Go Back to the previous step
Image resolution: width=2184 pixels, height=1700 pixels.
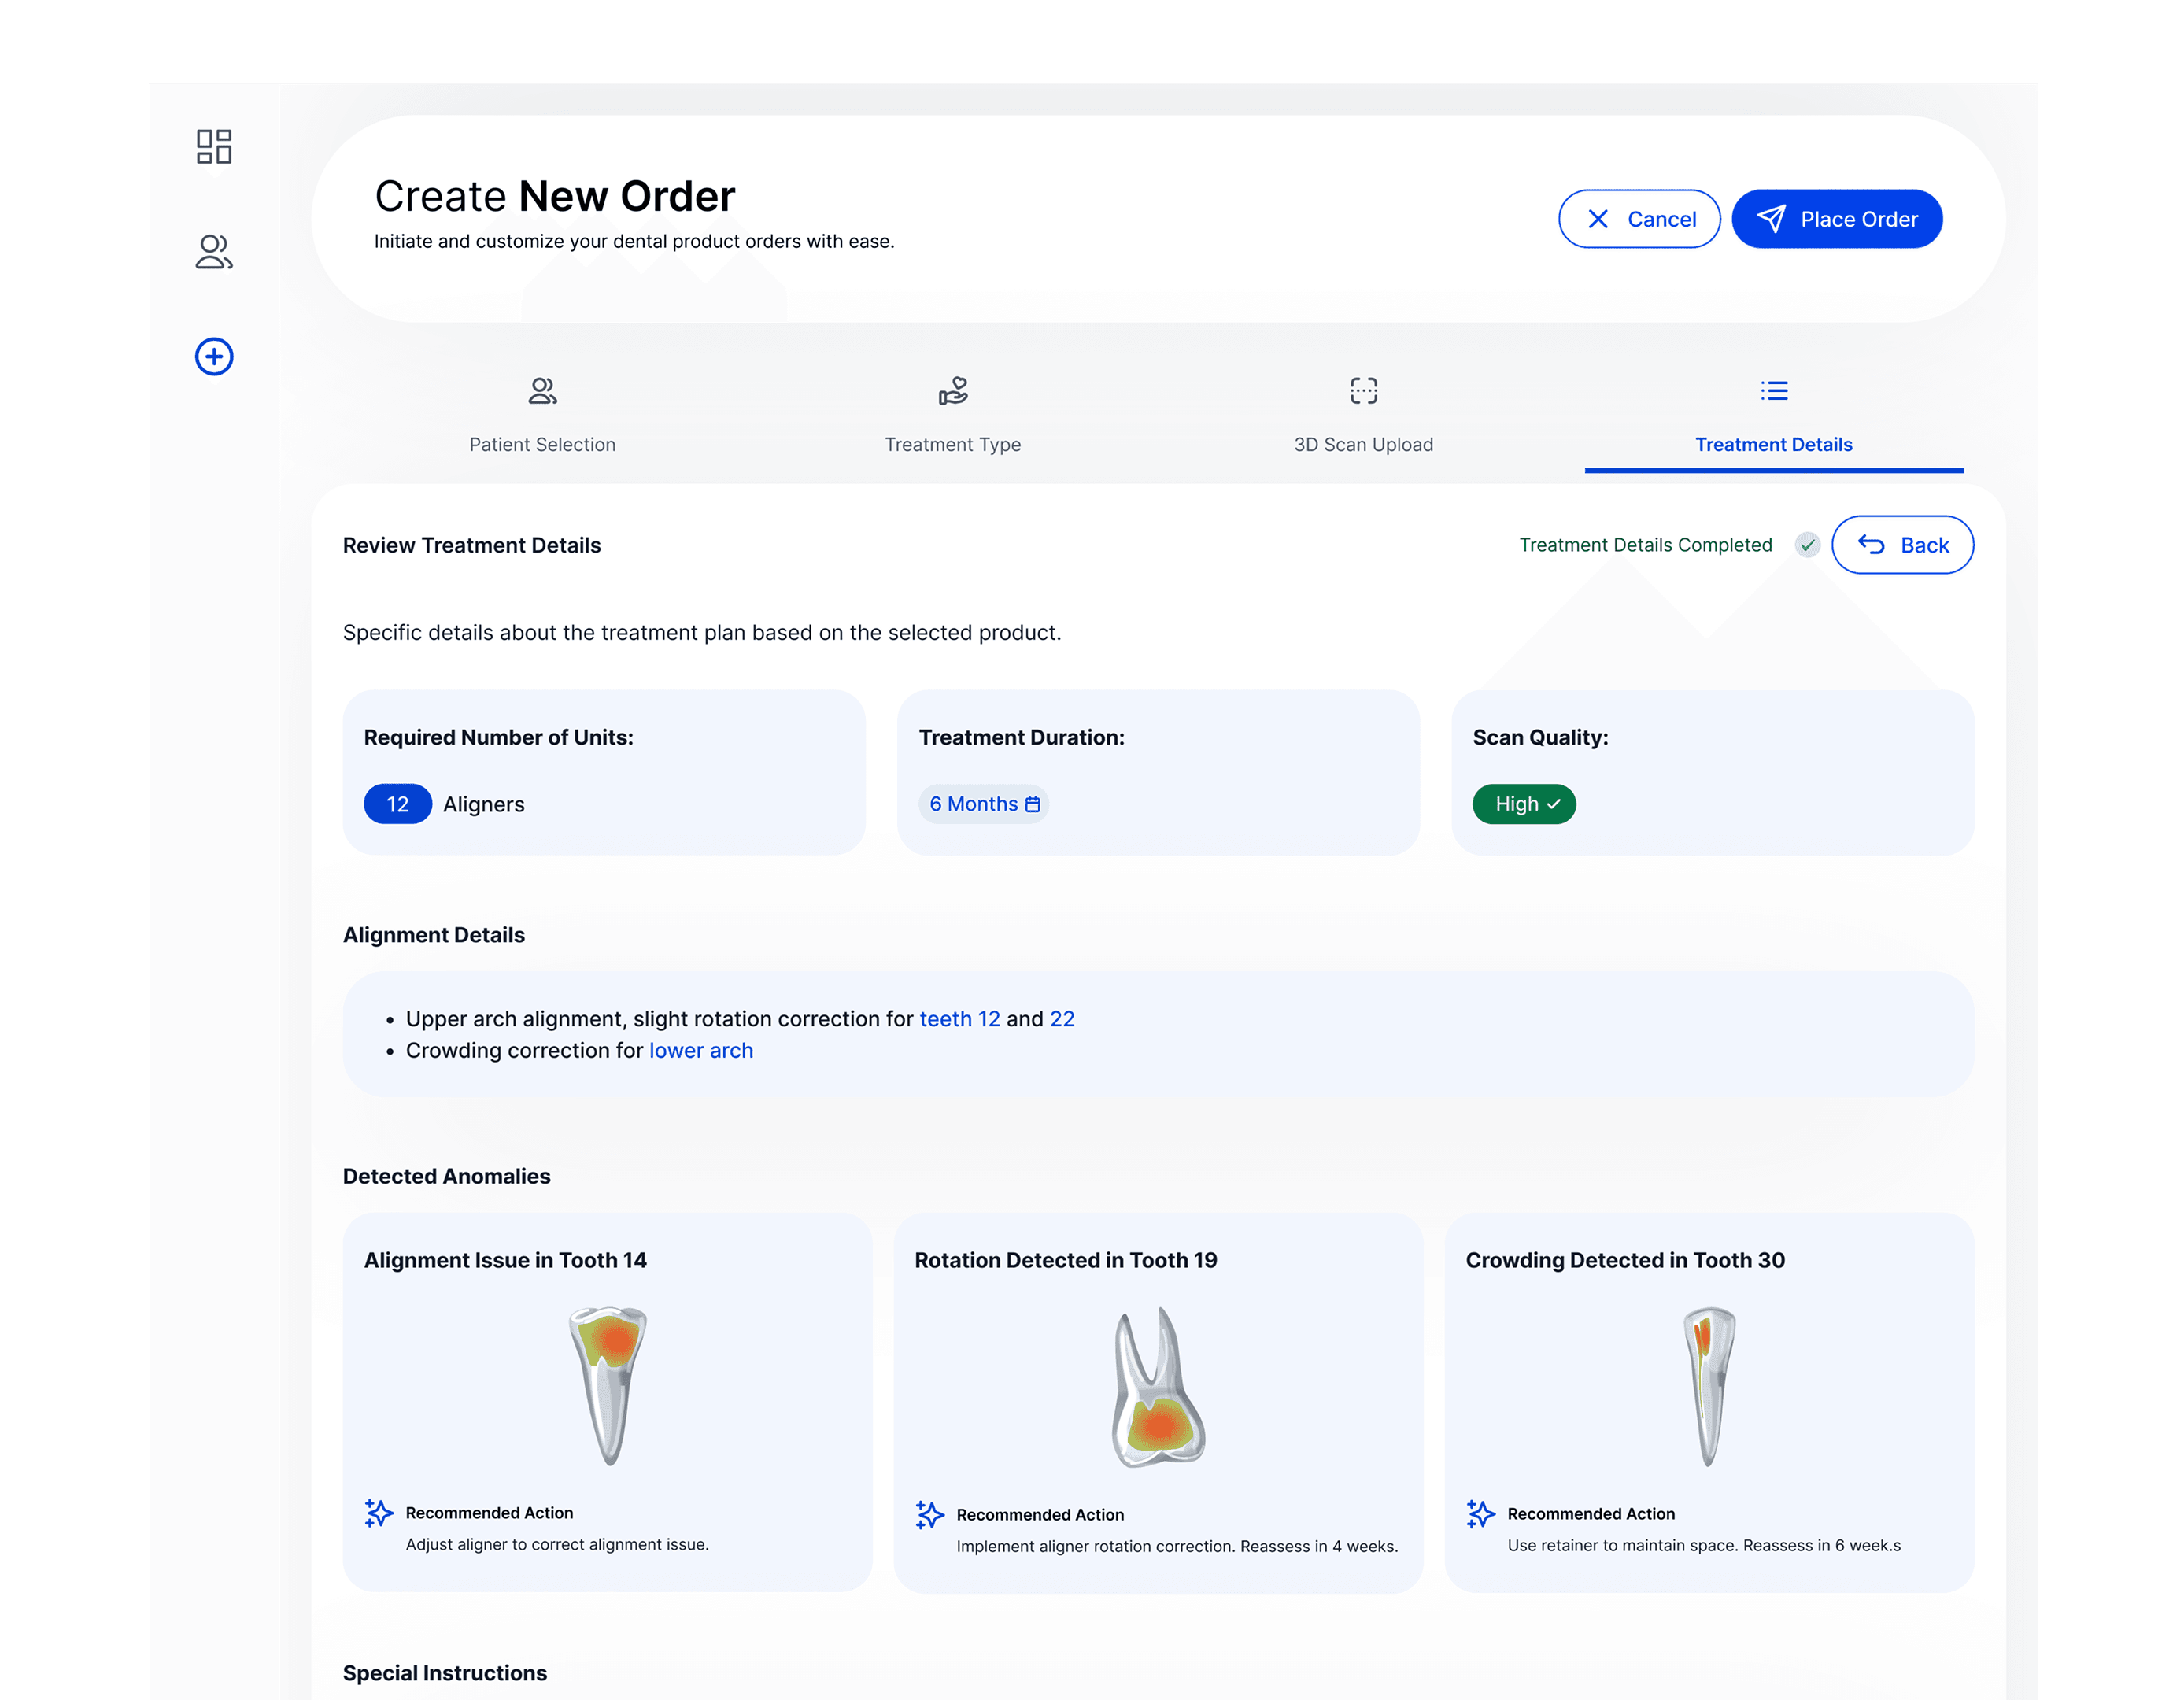(1902, 545)
